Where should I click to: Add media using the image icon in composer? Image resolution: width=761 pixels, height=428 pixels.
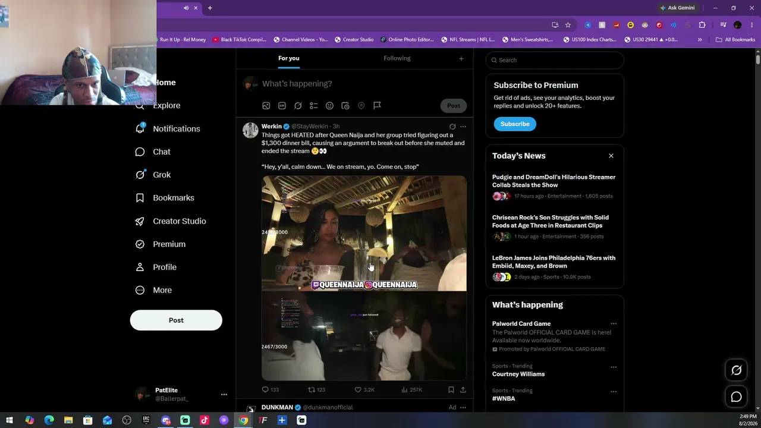(x=266, y=106)
